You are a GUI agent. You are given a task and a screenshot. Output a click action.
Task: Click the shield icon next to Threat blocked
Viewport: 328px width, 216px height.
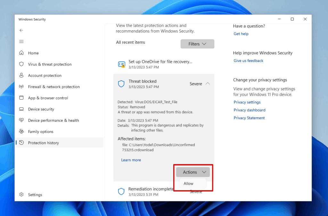[x=121, y=84]
